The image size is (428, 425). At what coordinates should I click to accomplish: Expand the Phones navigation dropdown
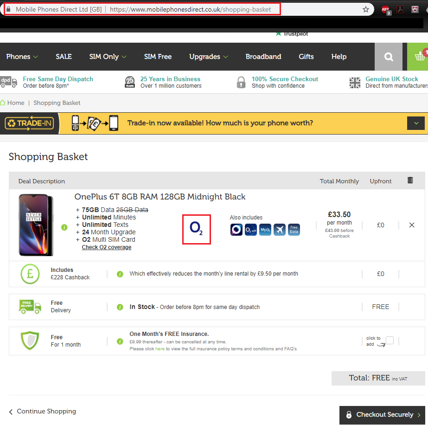click(x=21, y=56)
